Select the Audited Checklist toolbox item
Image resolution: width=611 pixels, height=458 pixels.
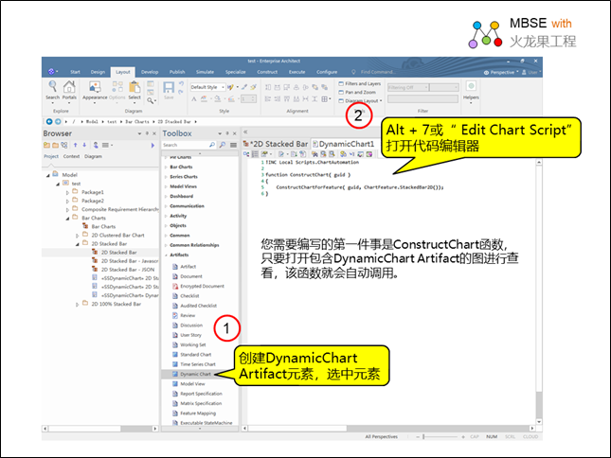coord(194,306)
